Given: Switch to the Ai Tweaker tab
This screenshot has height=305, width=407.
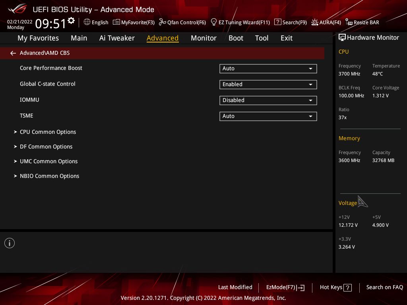Looking at the screenshot, I should tap(117, 38).
